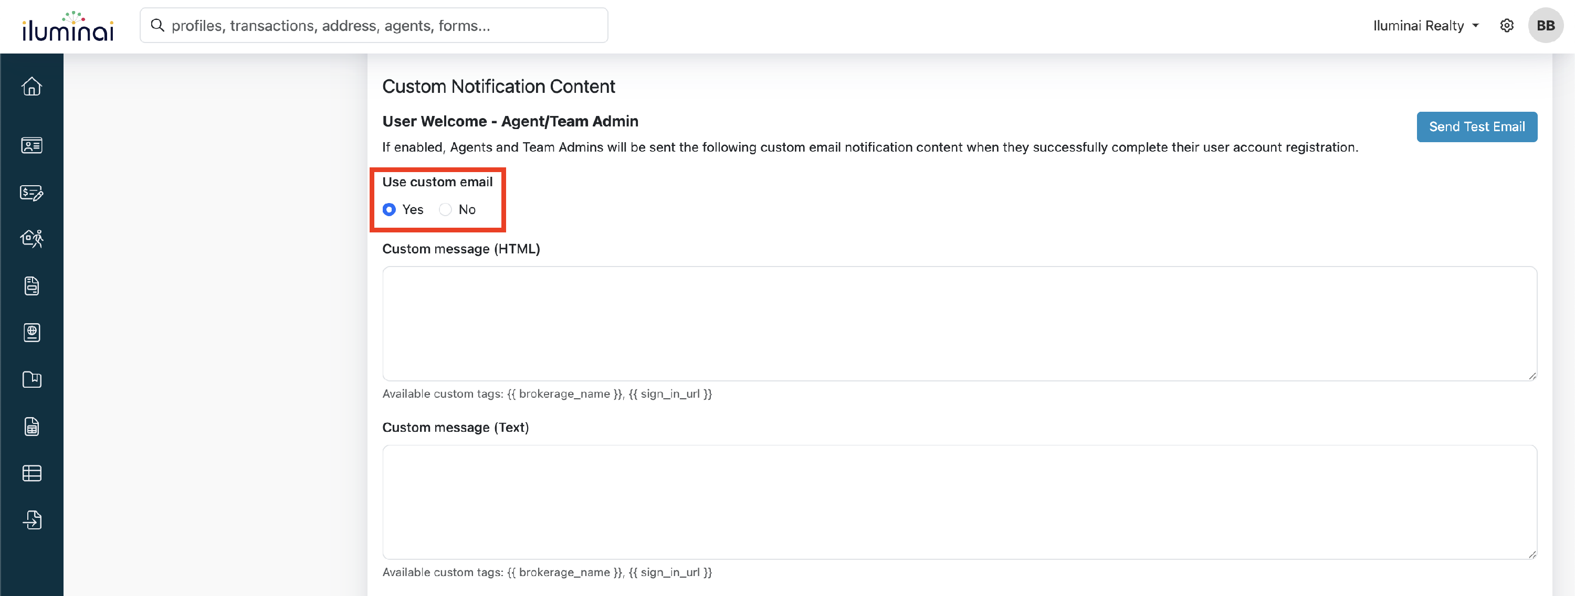Image resolution: width=1575 pixels, height=596 pixels.
Task: Click the Send Test Email button
Action: click(1476, 126)
